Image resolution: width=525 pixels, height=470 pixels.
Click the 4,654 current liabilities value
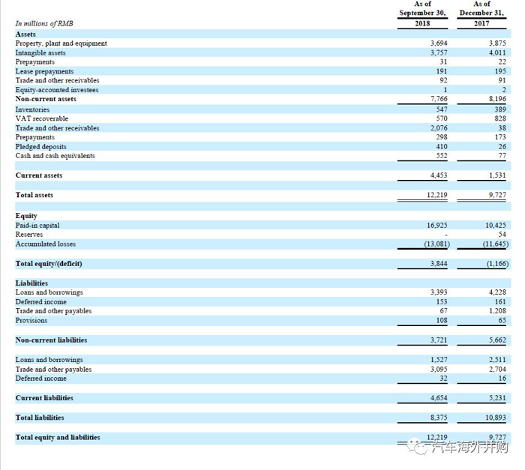coord(439,398)
